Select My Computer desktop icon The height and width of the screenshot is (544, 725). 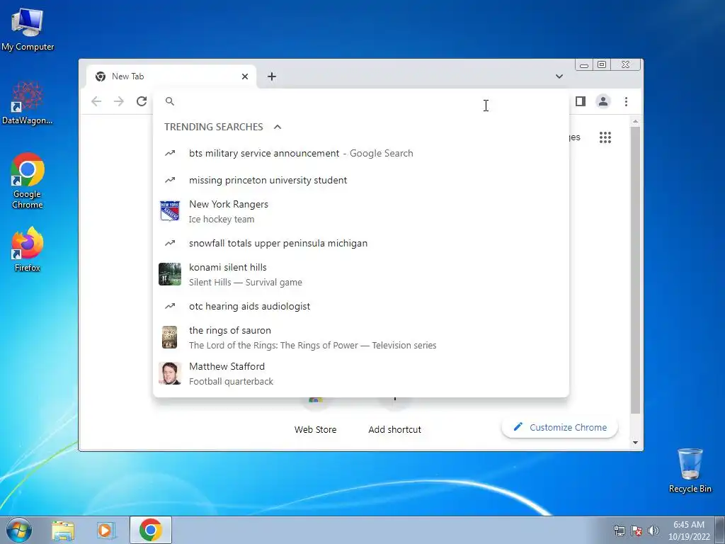(28, 29)
